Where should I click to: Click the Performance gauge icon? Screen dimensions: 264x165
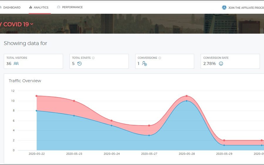point(59,7)
